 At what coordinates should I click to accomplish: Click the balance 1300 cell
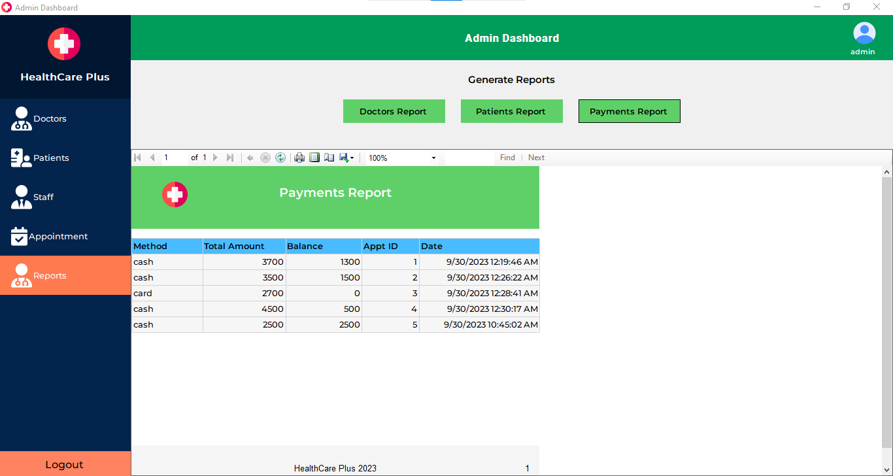pos(324,262)
